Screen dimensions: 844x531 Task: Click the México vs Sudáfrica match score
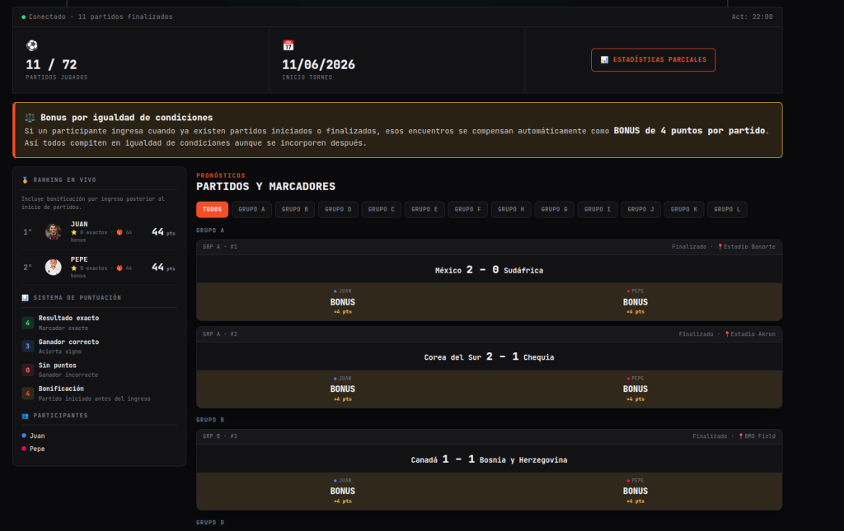(482, 270)
